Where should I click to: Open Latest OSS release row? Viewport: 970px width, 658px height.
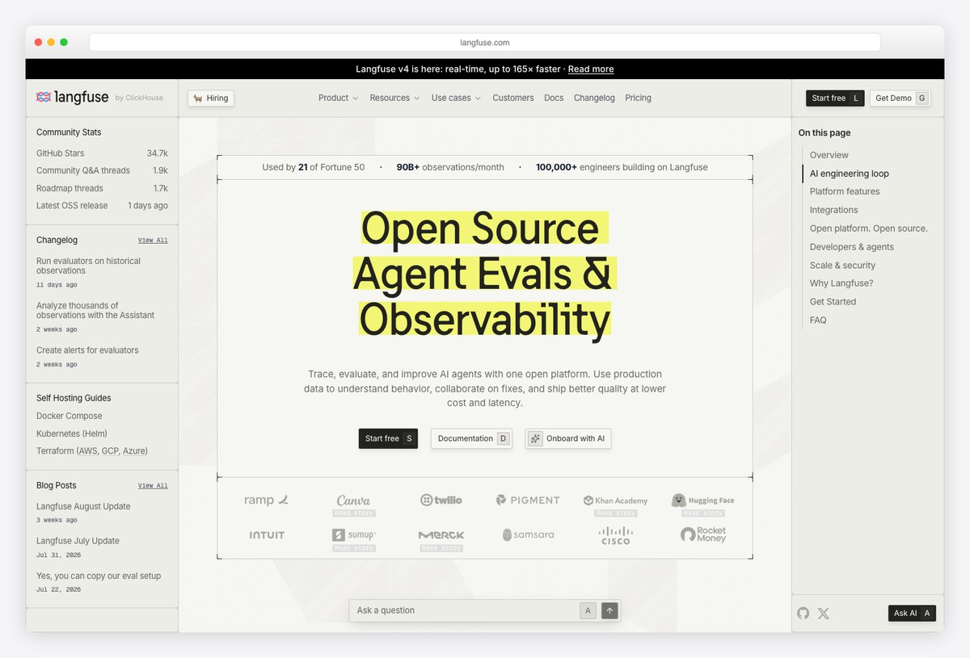coord(102,206)
